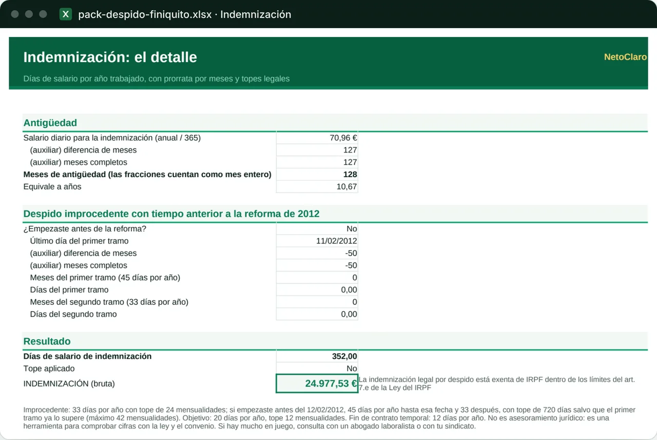Close the window with the leftmost title-bar dot
Screen dimensions: 657x440
(x=15, y=14)
